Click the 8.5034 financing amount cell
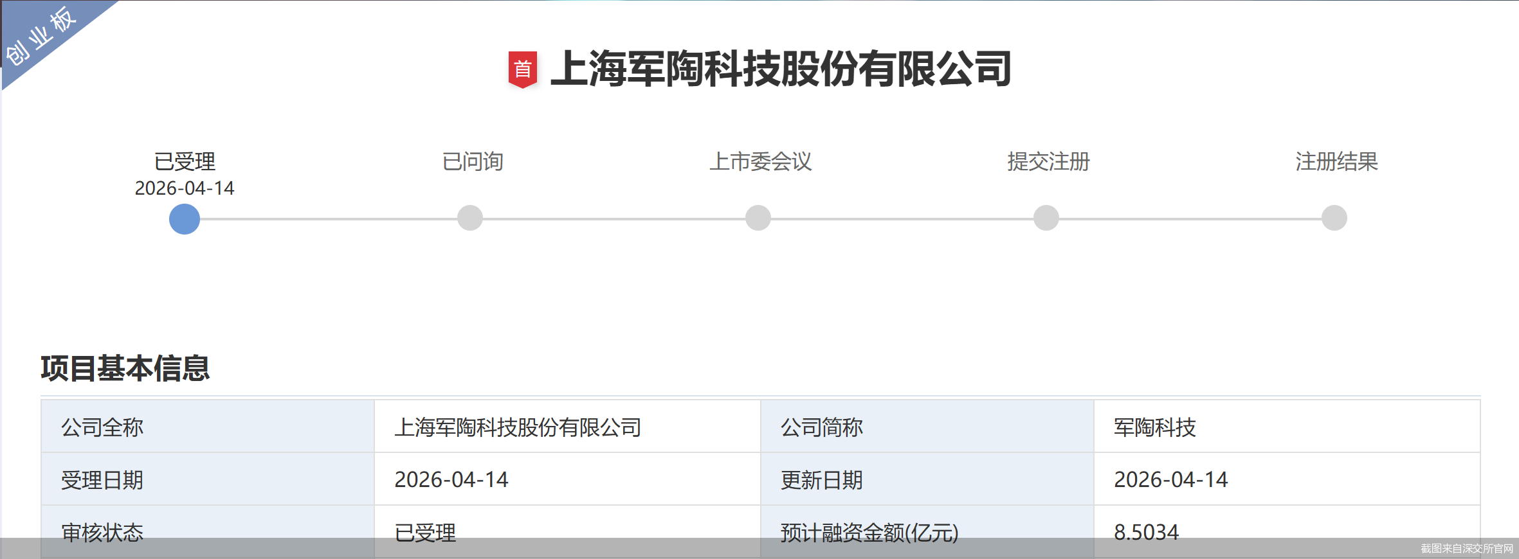The width and height of the screenshot is (1519, 559). tap(1146, 532)
